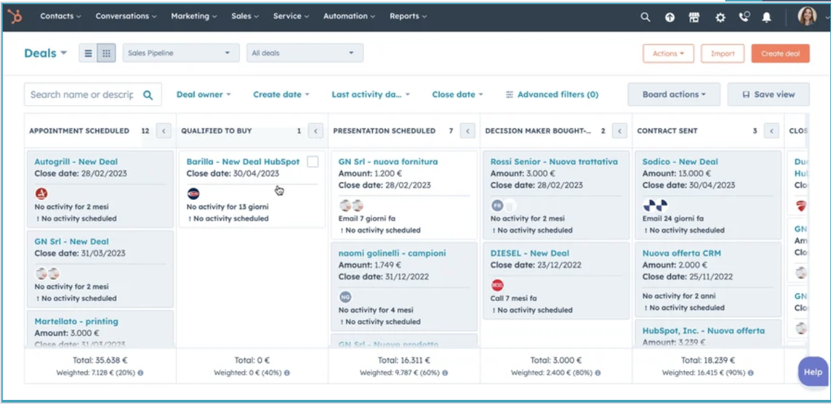This screenshot has width=831, height=404.
Task: Open the Automation menu
Action: (349, 16)
